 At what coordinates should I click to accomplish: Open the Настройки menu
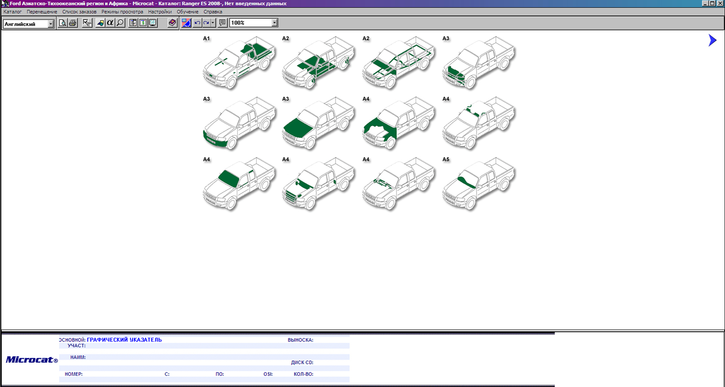(x=160, y=12)
